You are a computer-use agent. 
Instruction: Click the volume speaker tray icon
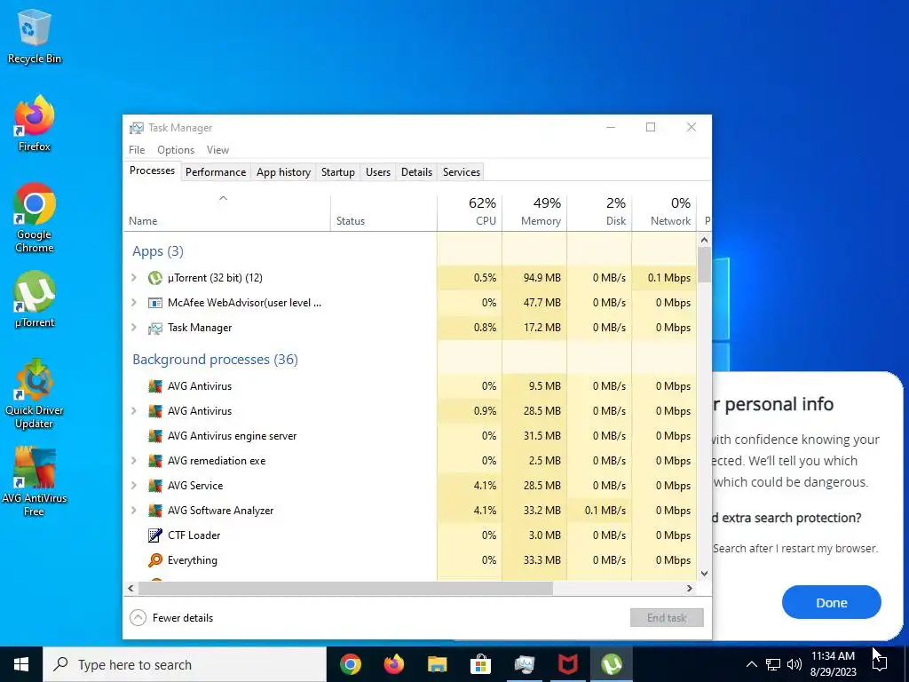[794, 664]
